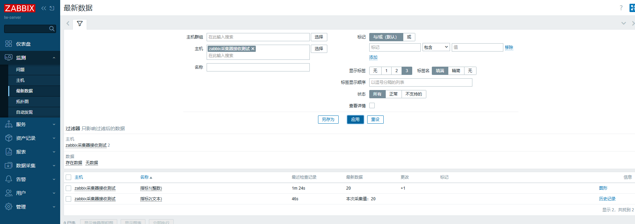The width and height of the screenshot is (635, 224).
Task: Click the 移除 tag link
Action: tap(509, 47)
